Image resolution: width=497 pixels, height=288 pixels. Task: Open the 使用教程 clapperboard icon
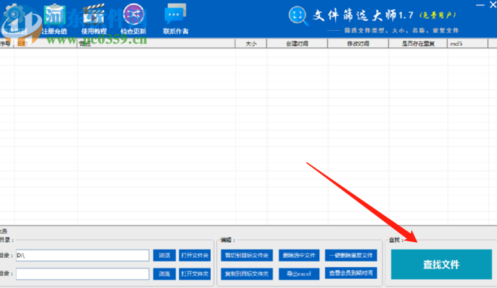[x=94, y=14]
